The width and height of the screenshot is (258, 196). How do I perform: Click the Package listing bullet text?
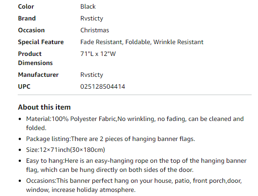(111, 139)
